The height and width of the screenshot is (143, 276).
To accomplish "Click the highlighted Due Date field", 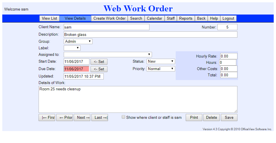I will [76, 69].
